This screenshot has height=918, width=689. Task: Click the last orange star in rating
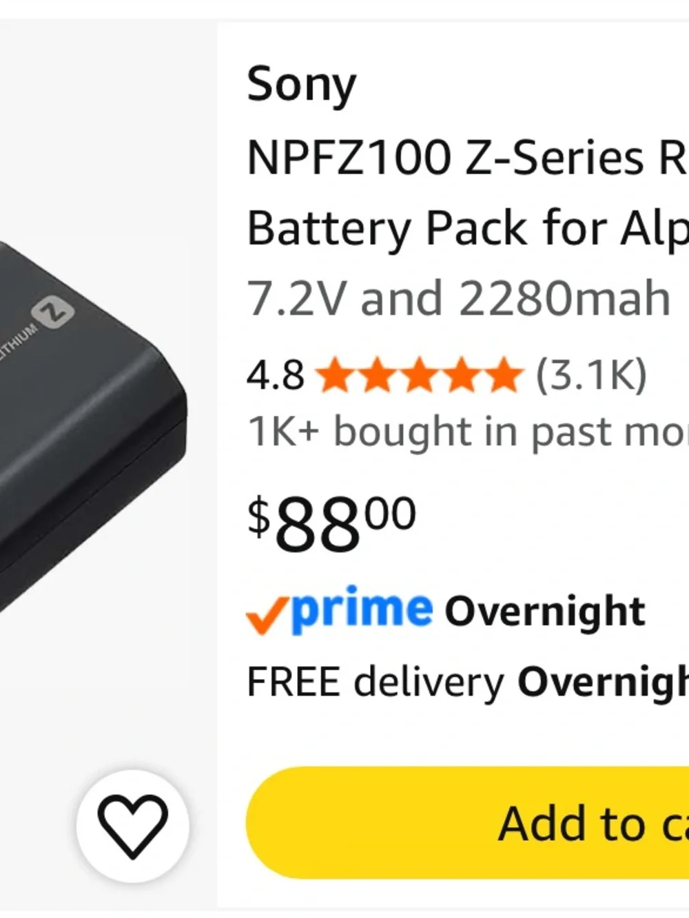tap(503, 375)
